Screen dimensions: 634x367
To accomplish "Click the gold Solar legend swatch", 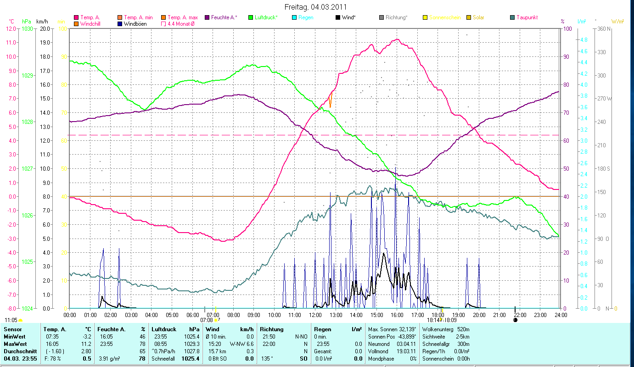I will click(x=469, y=17).
